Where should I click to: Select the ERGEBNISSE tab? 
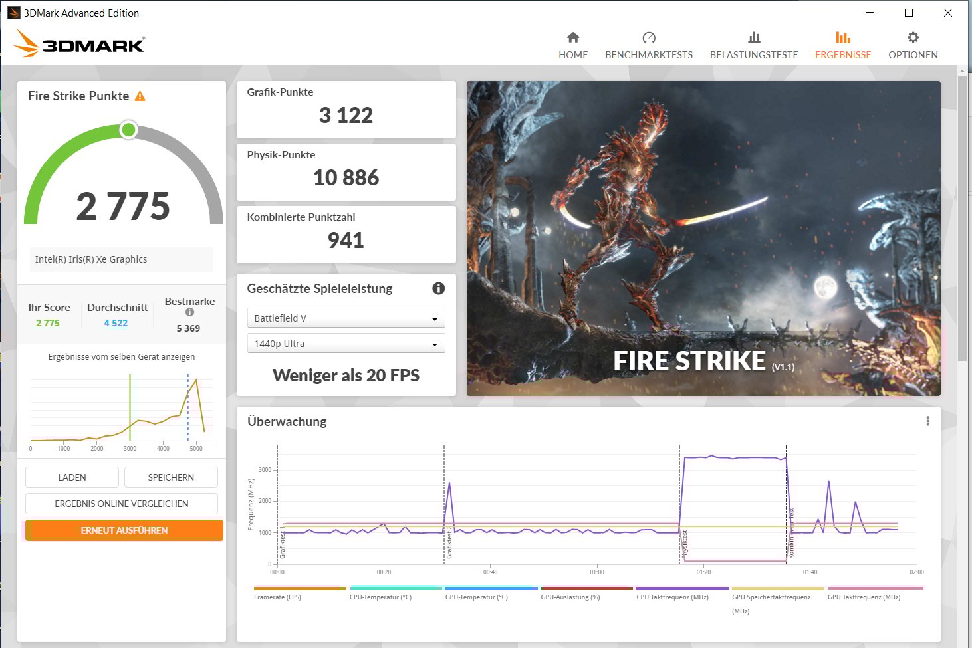(x=843, y=46)
